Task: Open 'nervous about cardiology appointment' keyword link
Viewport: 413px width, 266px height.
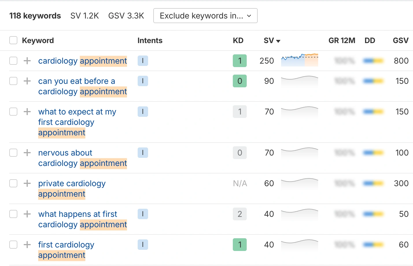Action: 83,158
